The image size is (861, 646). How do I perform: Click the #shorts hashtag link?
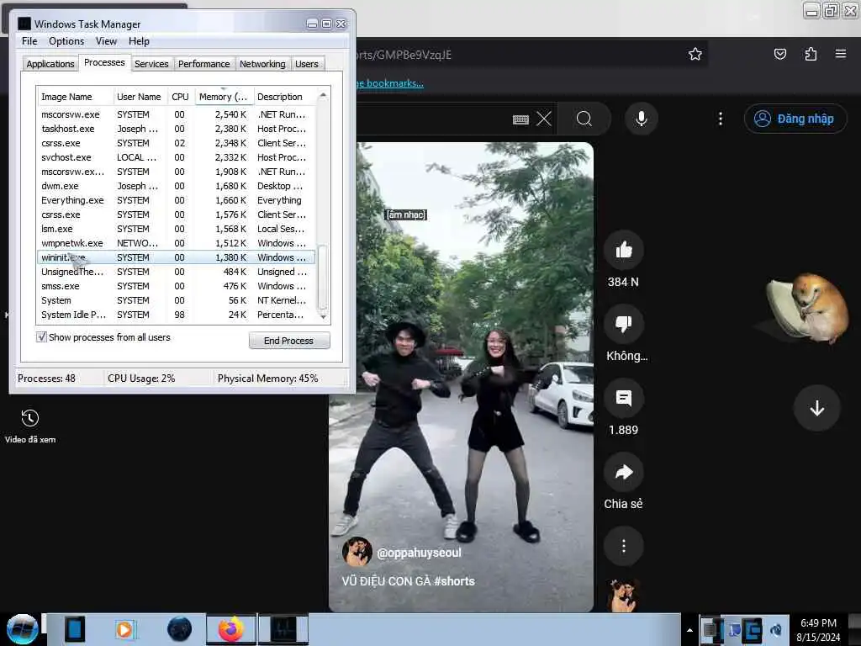(454, 581)
